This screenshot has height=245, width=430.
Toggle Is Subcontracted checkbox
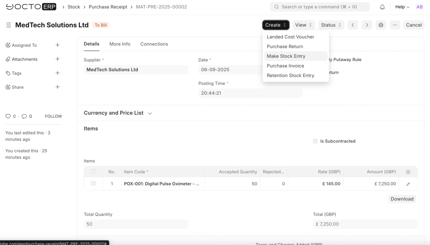click(x=315, y=141)
